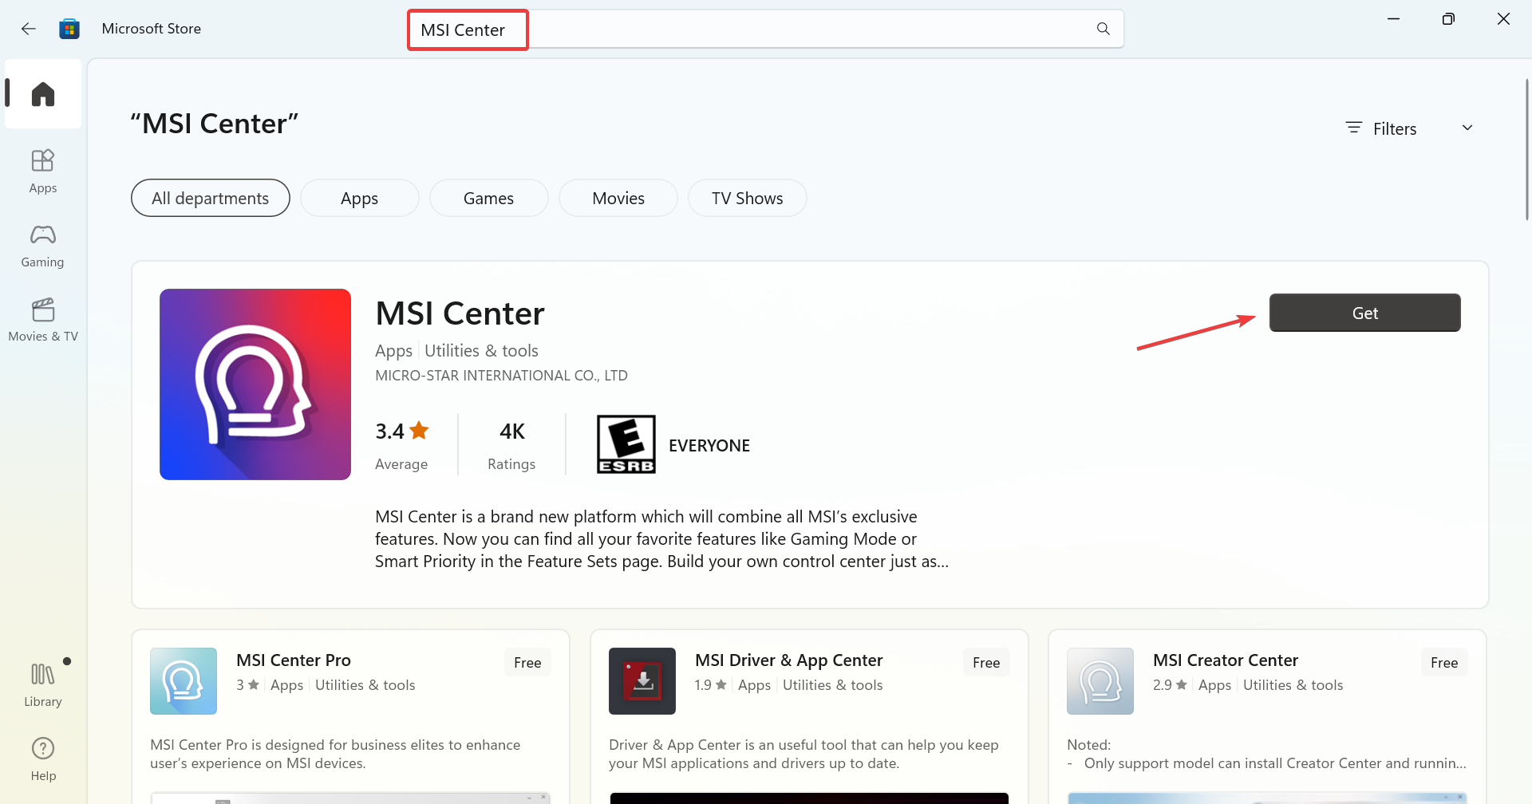This screenshot has width=1532, height=804.
Task: Open the MSI Creator Center title
Action: pos(1226,660)
